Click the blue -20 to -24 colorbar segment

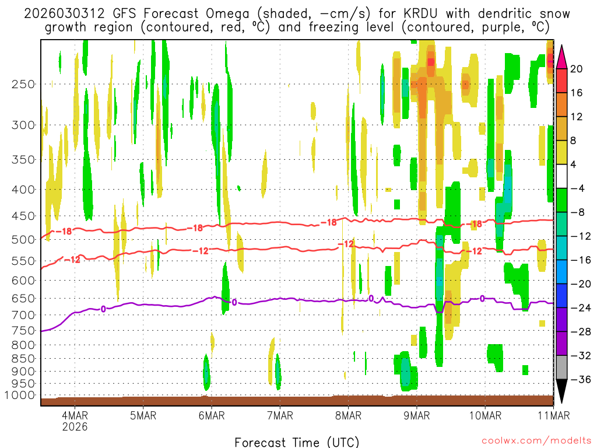point(561,296)
